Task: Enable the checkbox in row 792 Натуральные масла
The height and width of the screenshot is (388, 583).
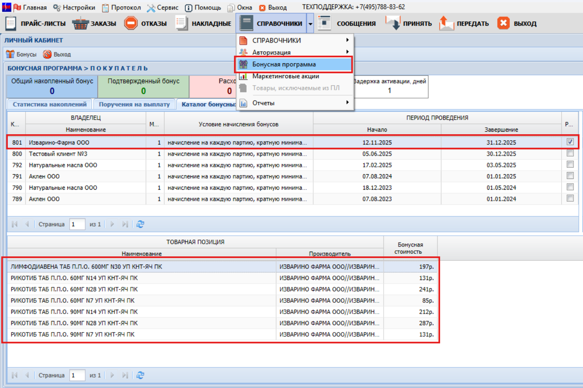Action: [570, 165]
